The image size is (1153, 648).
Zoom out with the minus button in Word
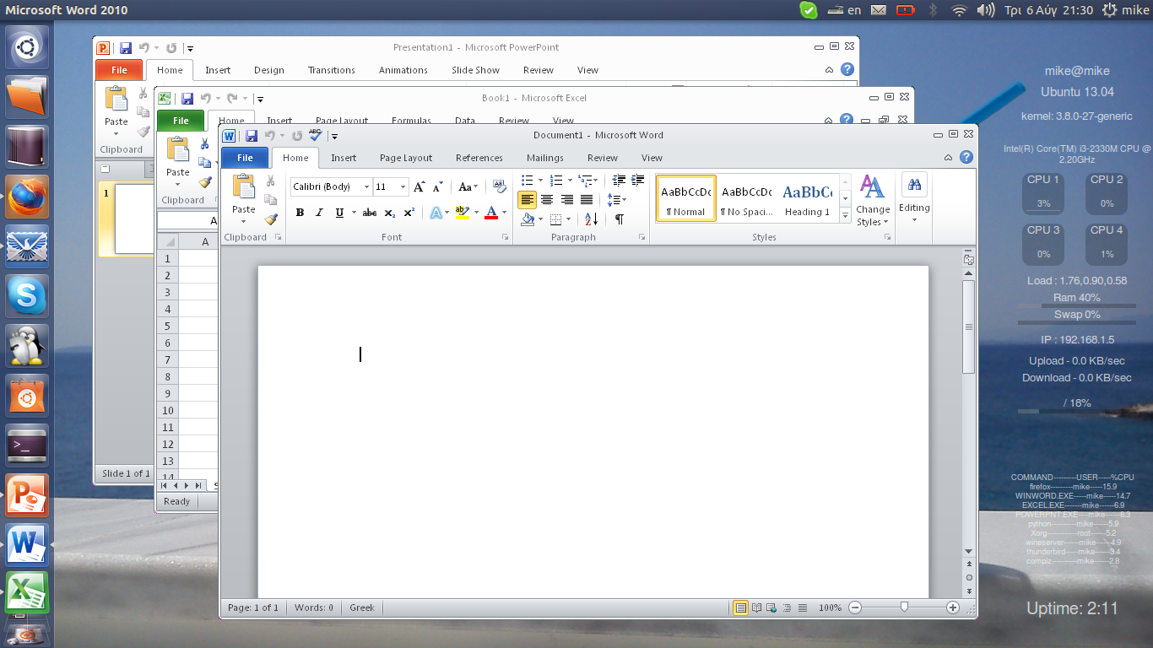point(855,607)
